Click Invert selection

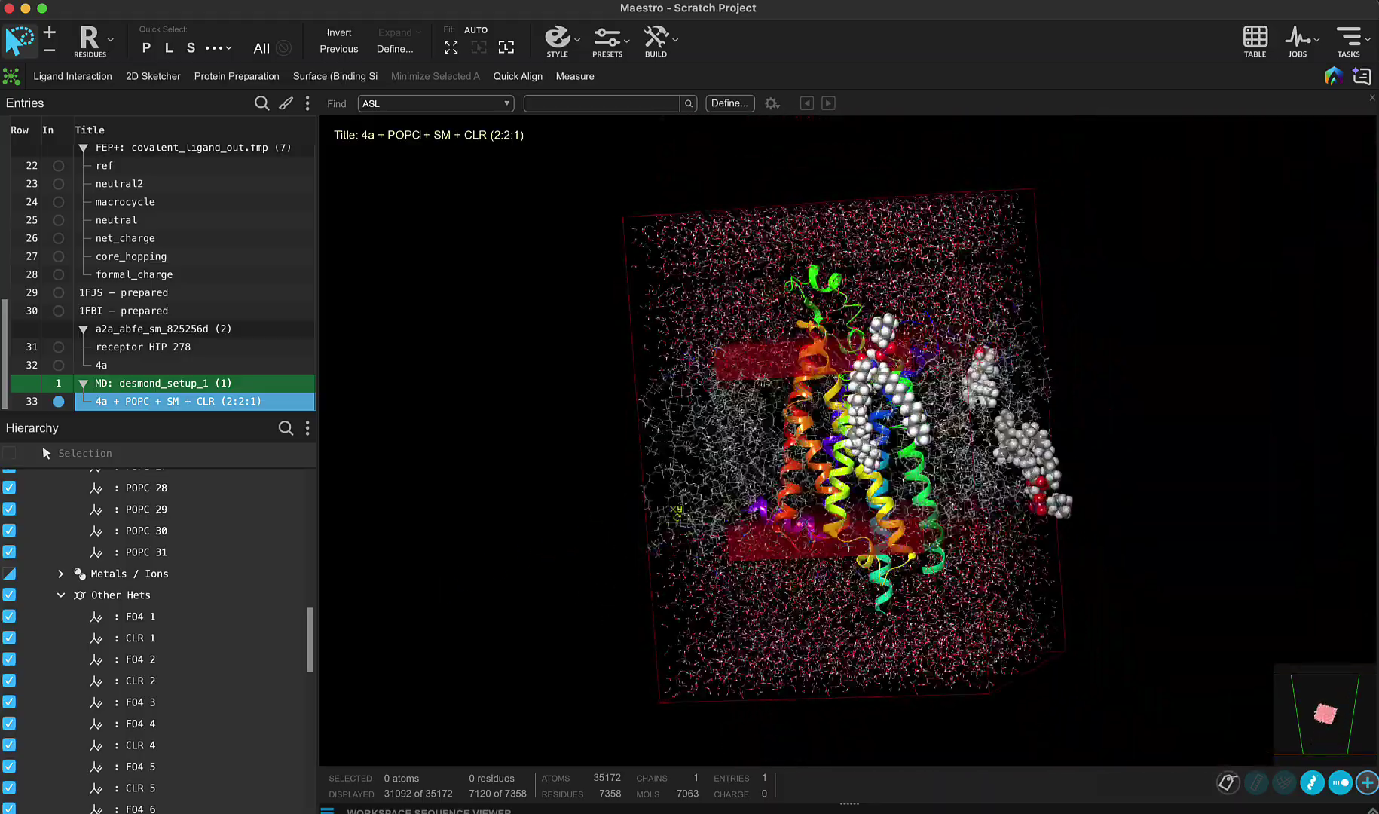[x=339, y=32]
